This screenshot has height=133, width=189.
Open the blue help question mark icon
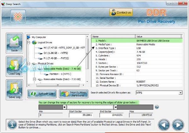[x=157, y=107]
